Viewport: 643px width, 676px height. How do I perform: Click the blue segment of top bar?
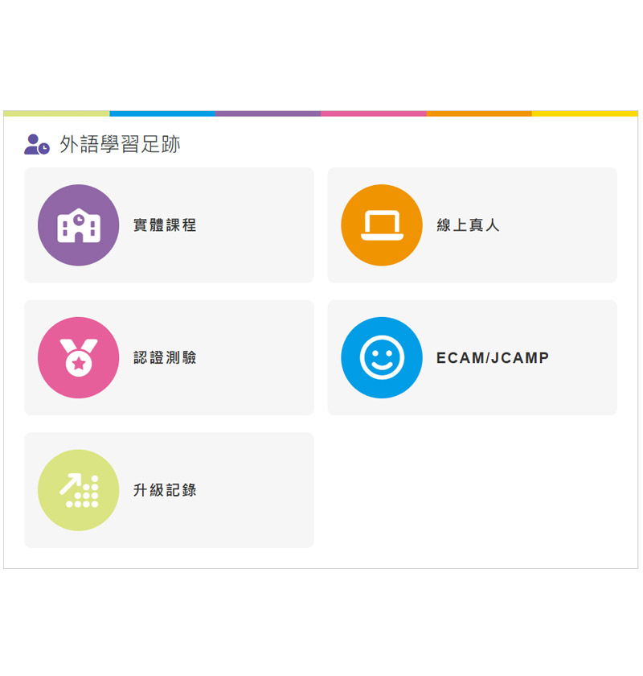coord(162,113)
